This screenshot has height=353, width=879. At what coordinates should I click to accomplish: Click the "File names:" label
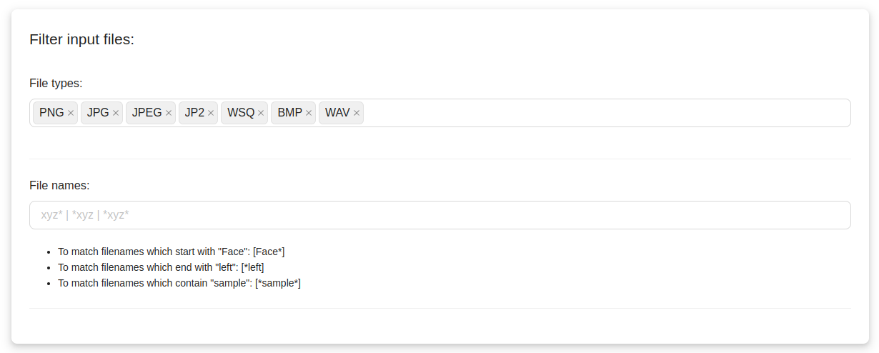[x=59, y=185]
